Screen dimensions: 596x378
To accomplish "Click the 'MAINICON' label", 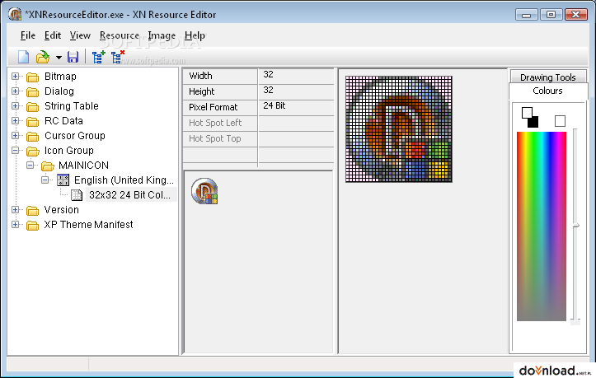I will click(x=83, y=166).
